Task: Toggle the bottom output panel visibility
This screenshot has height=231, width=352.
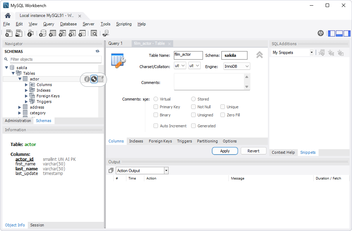Action: (339, 33)
